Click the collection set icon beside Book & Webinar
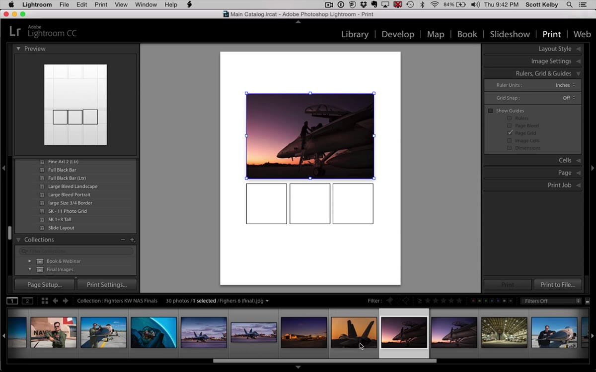The width and height of the screenshot is (596, 372). [40, 261]
